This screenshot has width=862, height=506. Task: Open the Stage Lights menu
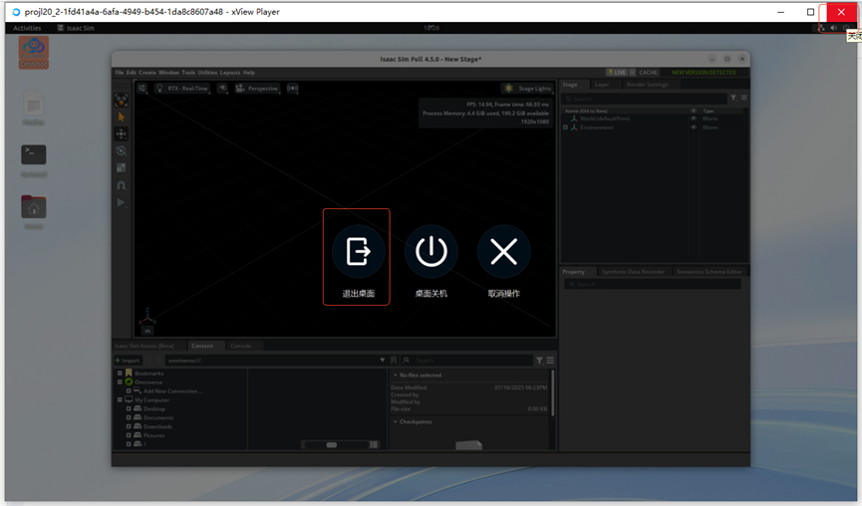[x=527, y=88]
